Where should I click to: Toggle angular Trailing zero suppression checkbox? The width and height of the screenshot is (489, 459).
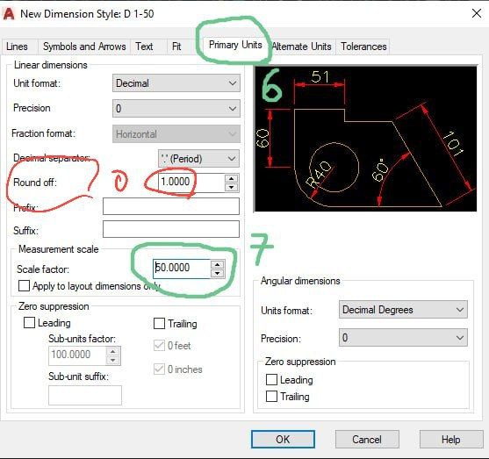click(x=271, y=397)
